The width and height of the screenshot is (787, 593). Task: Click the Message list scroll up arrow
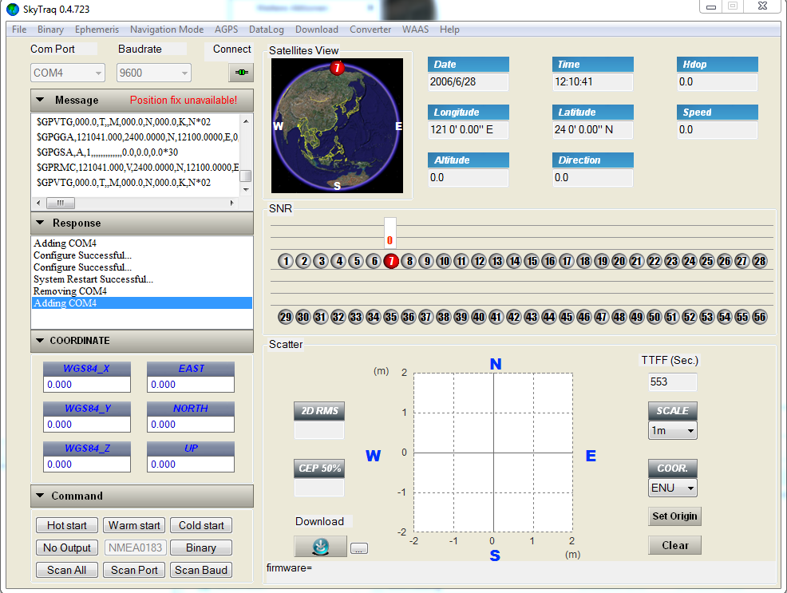coord(246,121)
